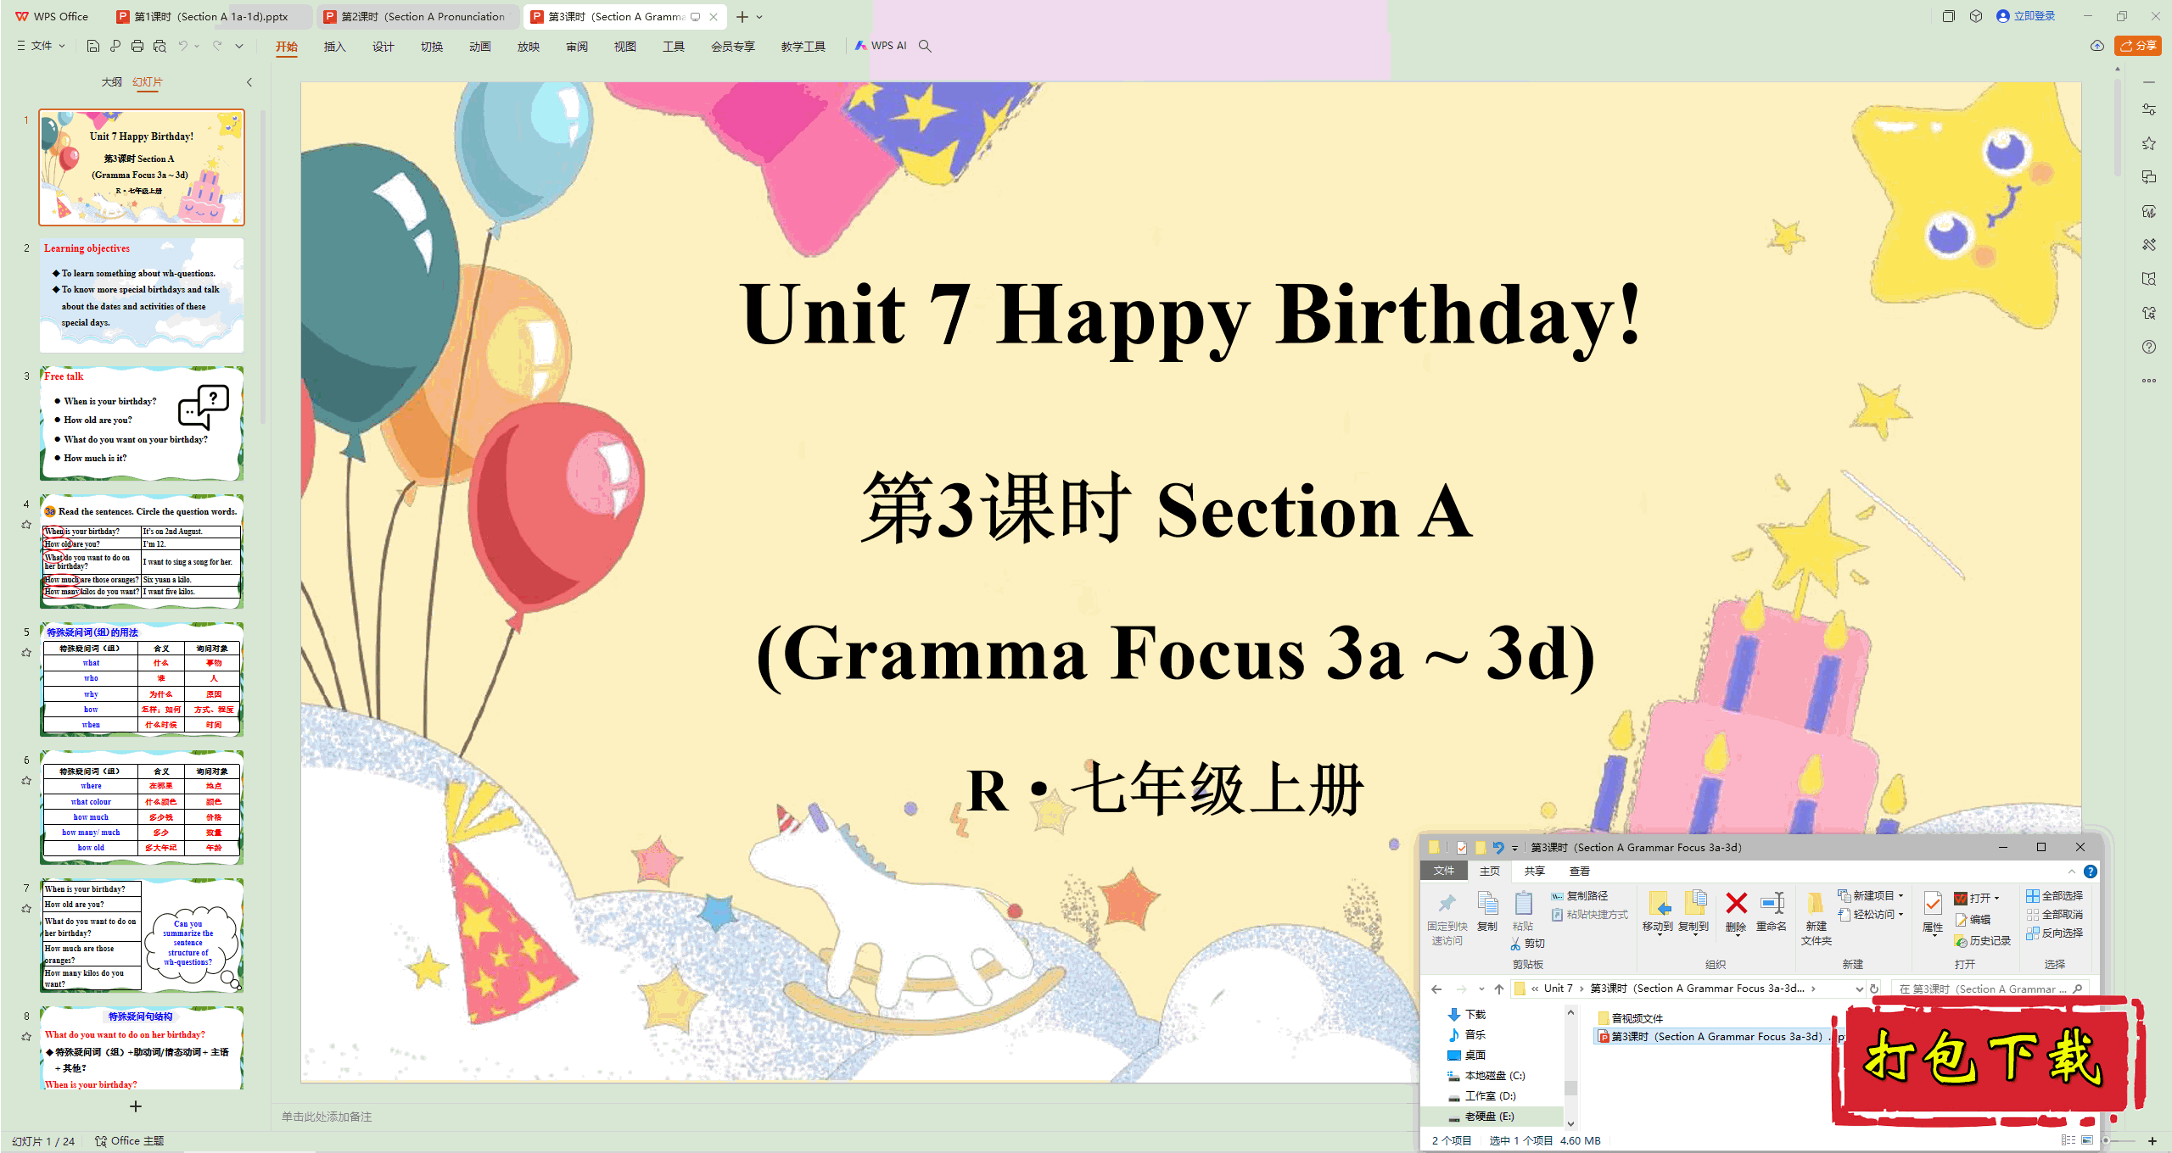Screen dimensions: 2172x1153
Task: Click the plus button to add new slide
Action: click(x=136, y=1106)
